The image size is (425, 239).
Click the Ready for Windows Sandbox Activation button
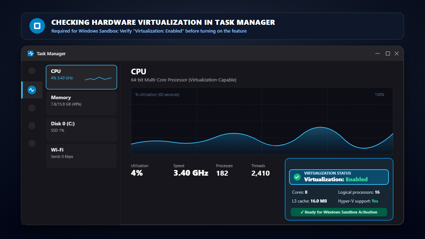point(339,212)
